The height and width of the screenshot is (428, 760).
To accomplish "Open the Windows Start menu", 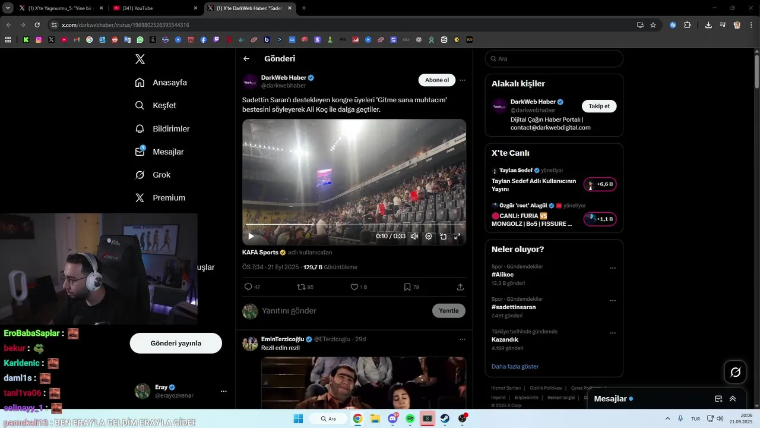I will (298, 418).
